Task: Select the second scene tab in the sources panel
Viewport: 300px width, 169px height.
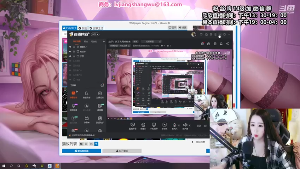Action: (x=86, y=41)
